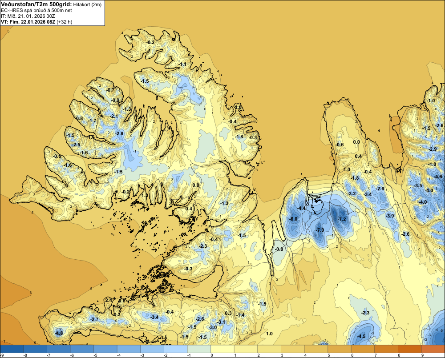Click the 'Hitakort (2m)' label

tap(87, 4)
